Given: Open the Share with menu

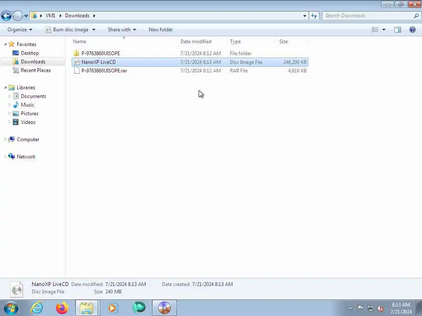Looking at the screenshot, I should (x=122, y=30).
